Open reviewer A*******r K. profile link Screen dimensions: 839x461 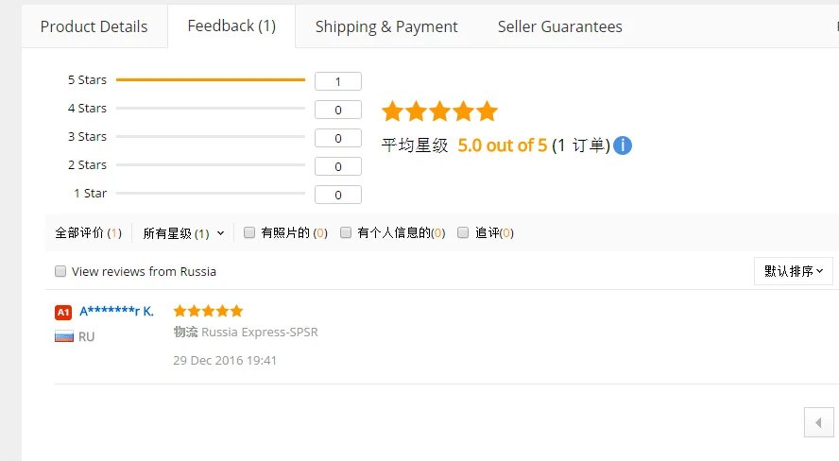click(116, 311)
